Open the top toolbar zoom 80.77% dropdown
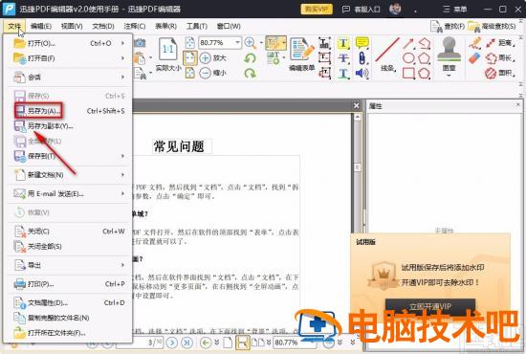The width and height of the screenshot is (526, 354). (237, 43)
